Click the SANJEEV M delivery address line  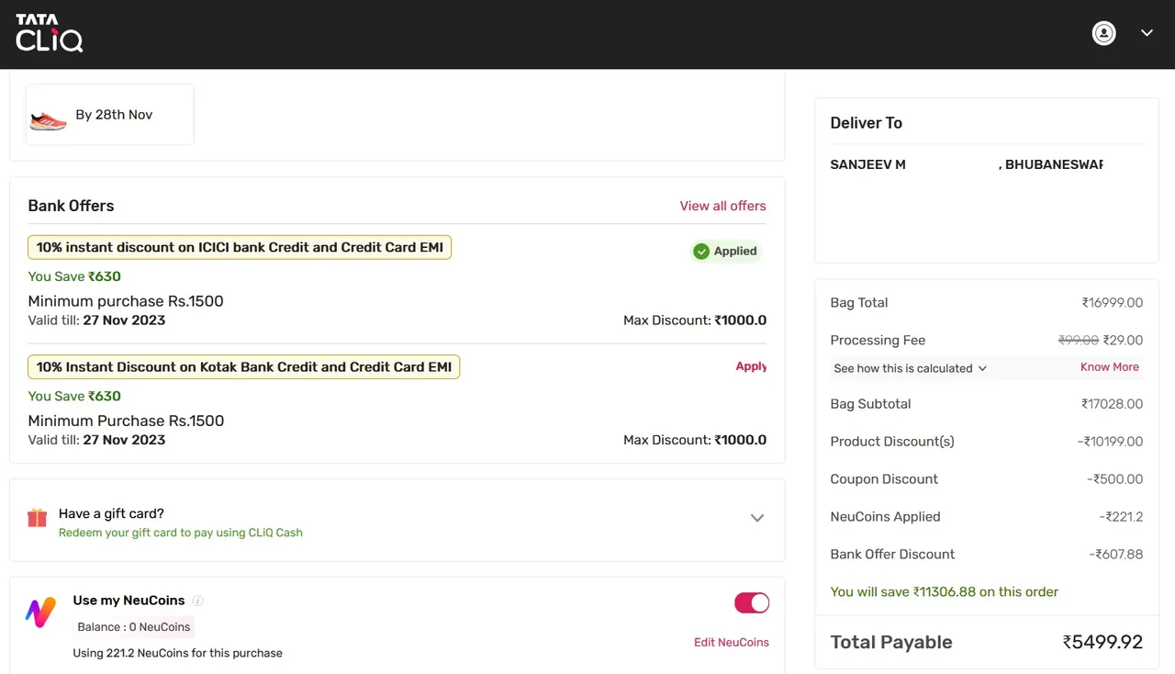pyautogui.click(x=967, y=165)
